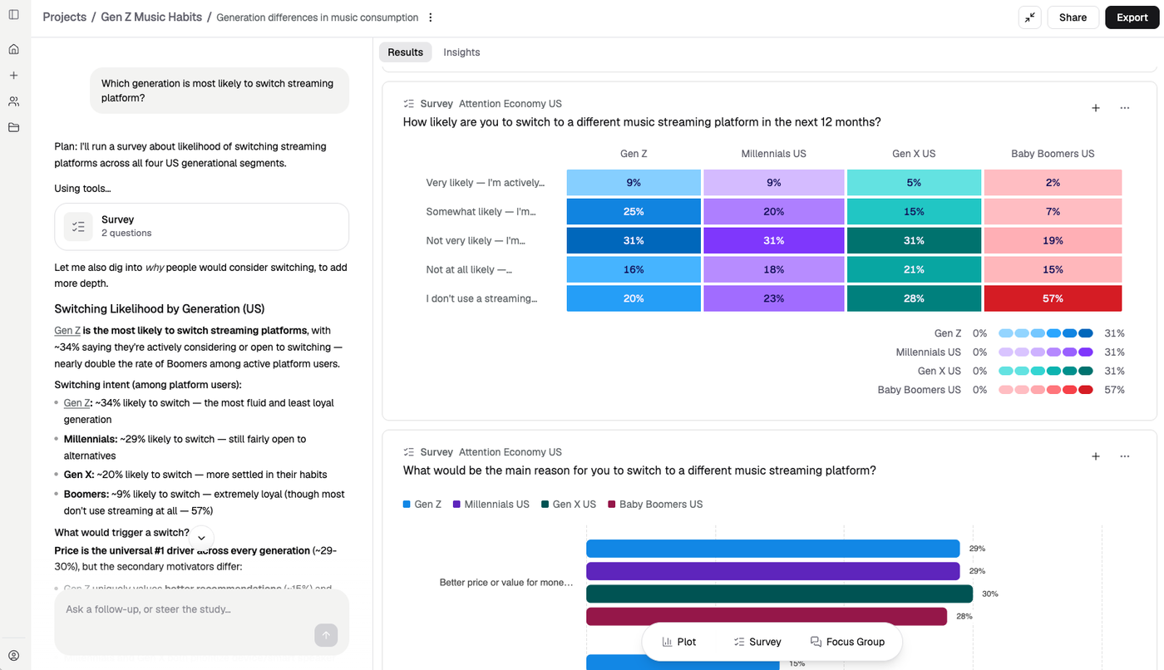1164x670 pixels.
Task: Open the Home icon in sidebar
Action: click(x=13, y=49)
